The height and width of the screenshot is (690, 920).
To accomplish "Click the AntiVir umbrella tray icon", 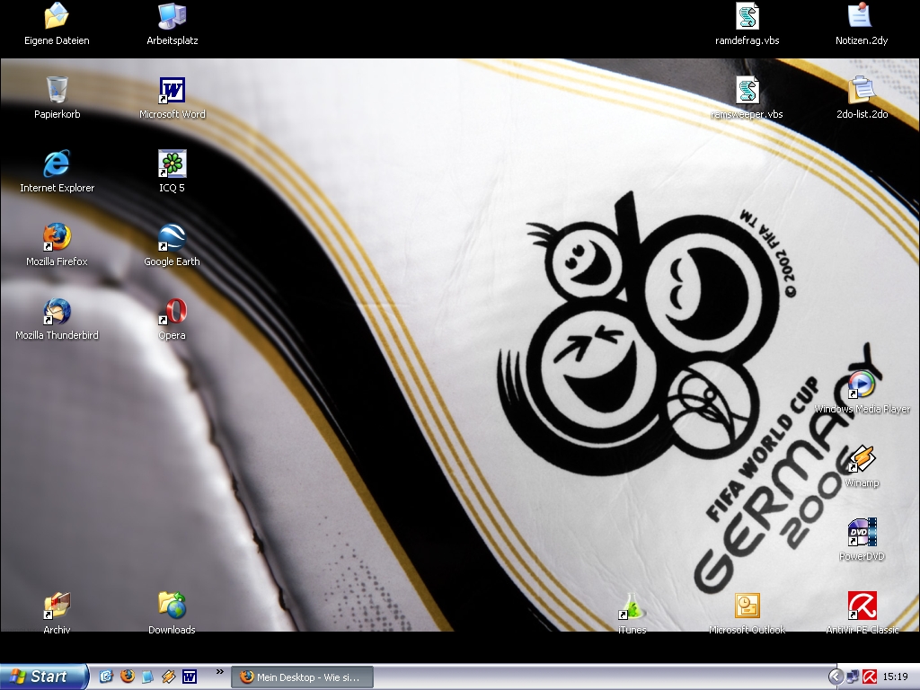I will pos(870,677).
